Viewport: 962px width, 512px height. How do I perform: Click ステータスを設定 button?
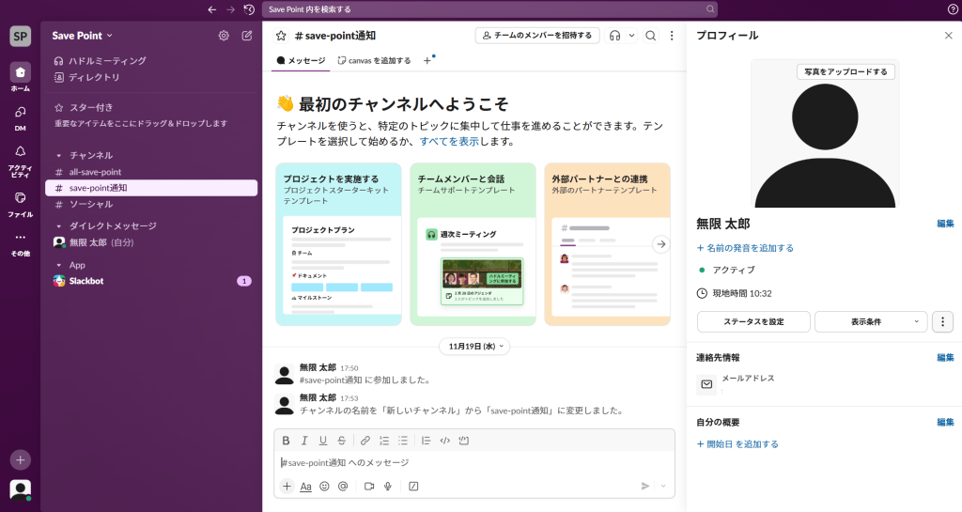point(753,321)
